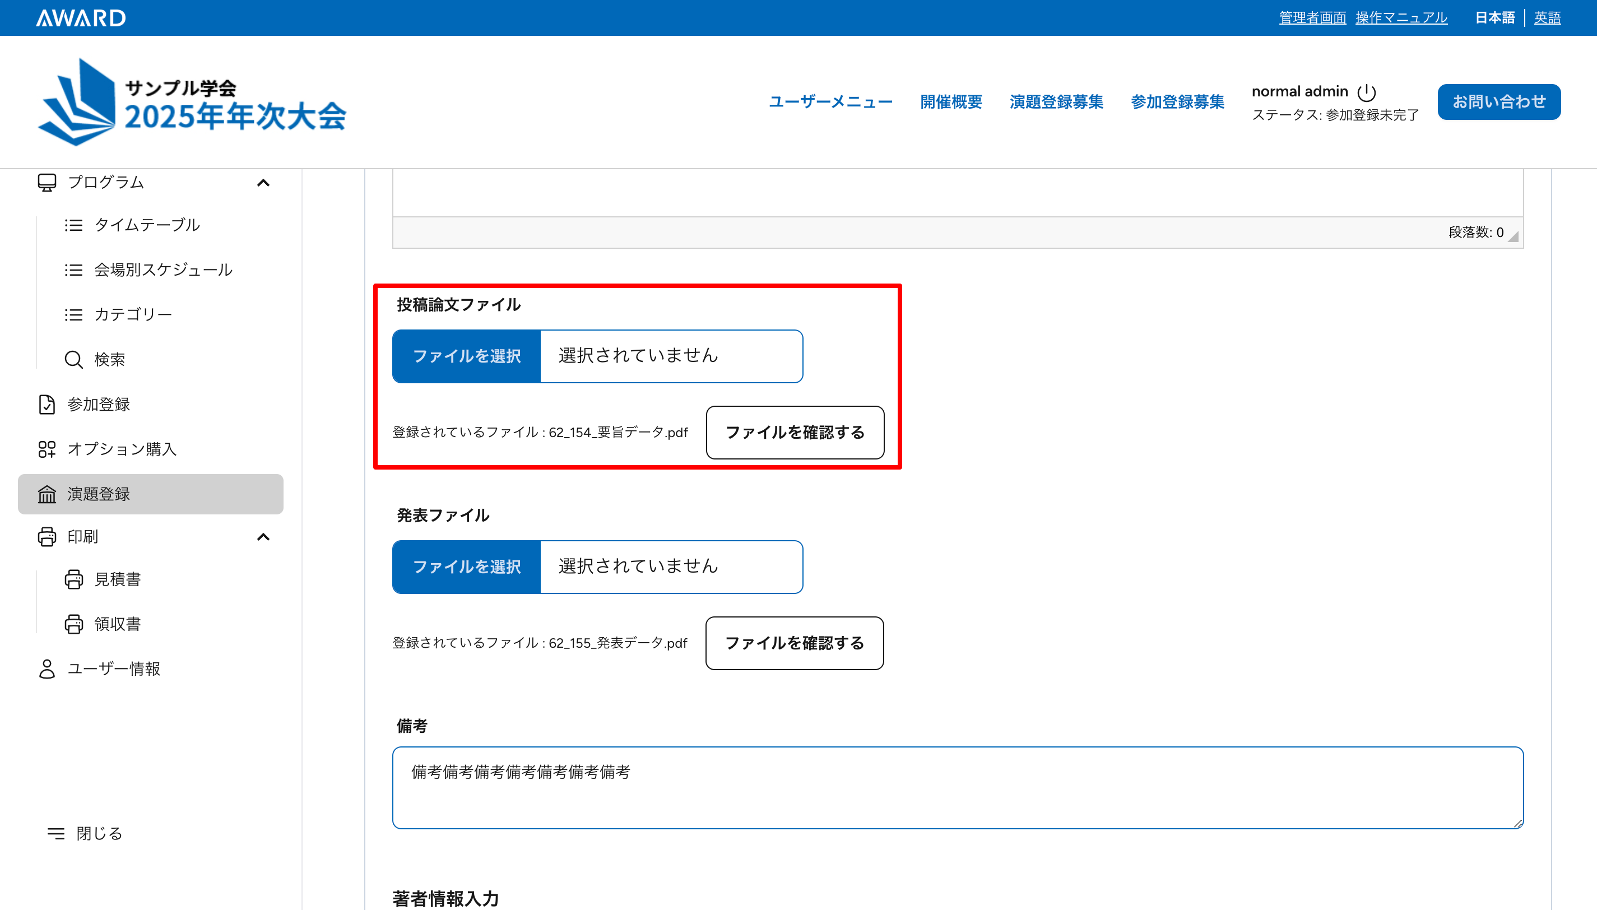Open カテゴリー in sidebar
1597x910 pixels.
pyautogui.click(x=133, y=314)
